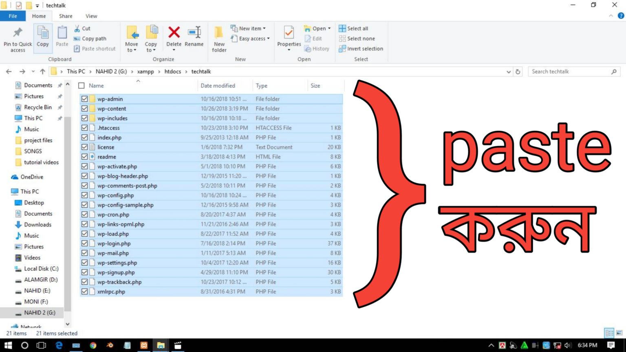Uncheck the wp-config.php file checkbox
Screen dimensions: 626x352
[x=84, y=195]
